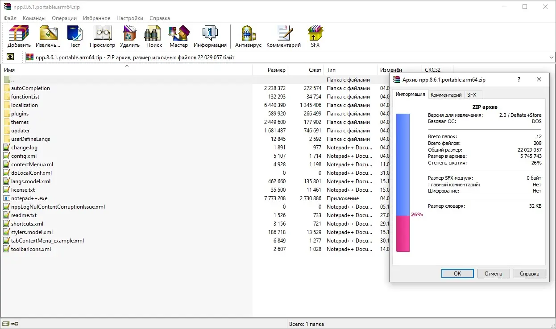Open the Просмотр viewer icon
The width and height of the screenshot is (556, 329).
tap(102, 33)
